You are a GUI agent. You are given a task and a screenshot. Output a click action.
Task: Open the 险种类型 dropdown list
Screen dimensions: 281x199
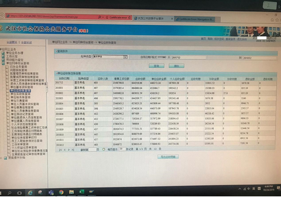tap(126, 57)
